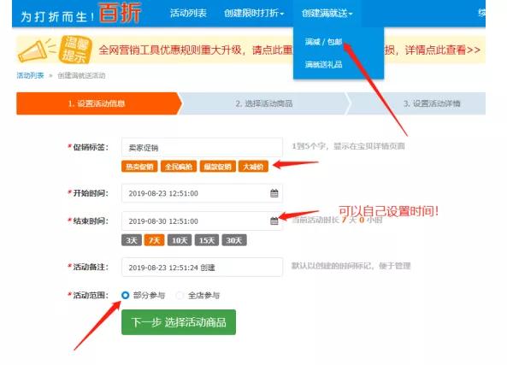Pick the 大减价 tag button
507x365 pixels.
click(x=253, y=167)
